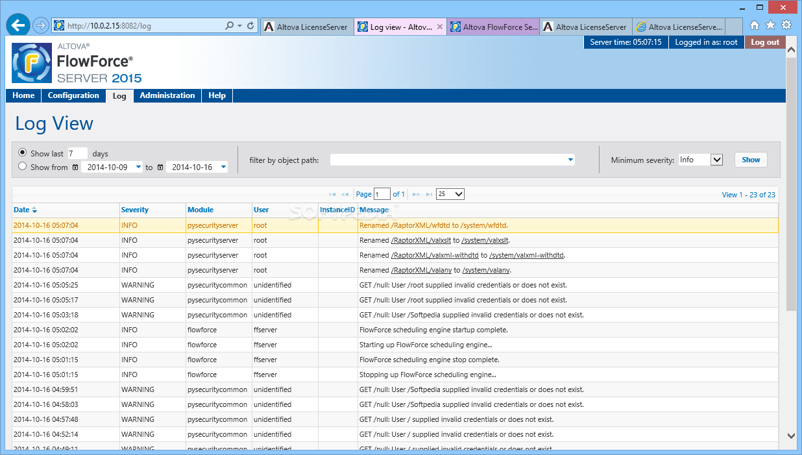The height and width of the screenshot is (455, 802).
Task: Click the Show button
Action: (x=751, y=160)
